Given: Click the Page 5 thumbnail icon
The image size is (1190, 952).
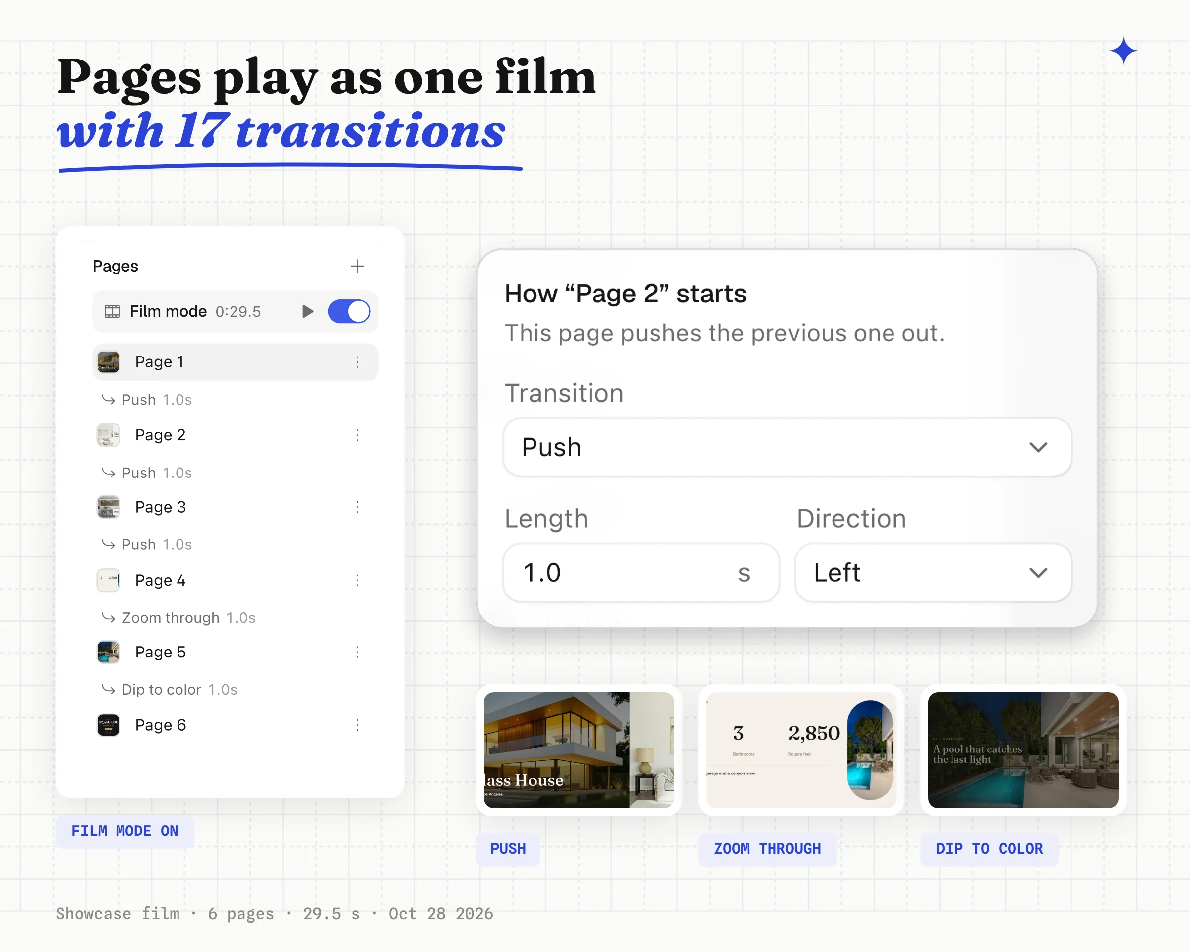Looking at the screenshot, I should point(108,653).
